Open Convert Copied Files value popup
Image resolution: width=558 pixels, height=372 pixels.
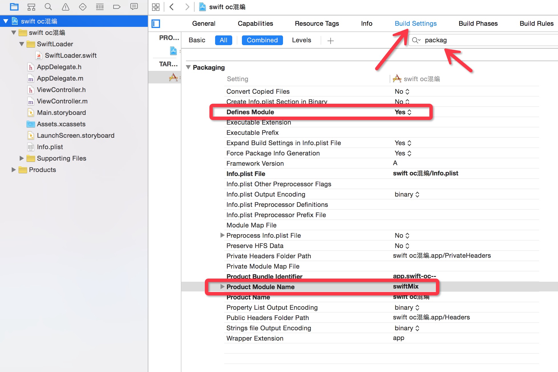click(x=402, y=91)
